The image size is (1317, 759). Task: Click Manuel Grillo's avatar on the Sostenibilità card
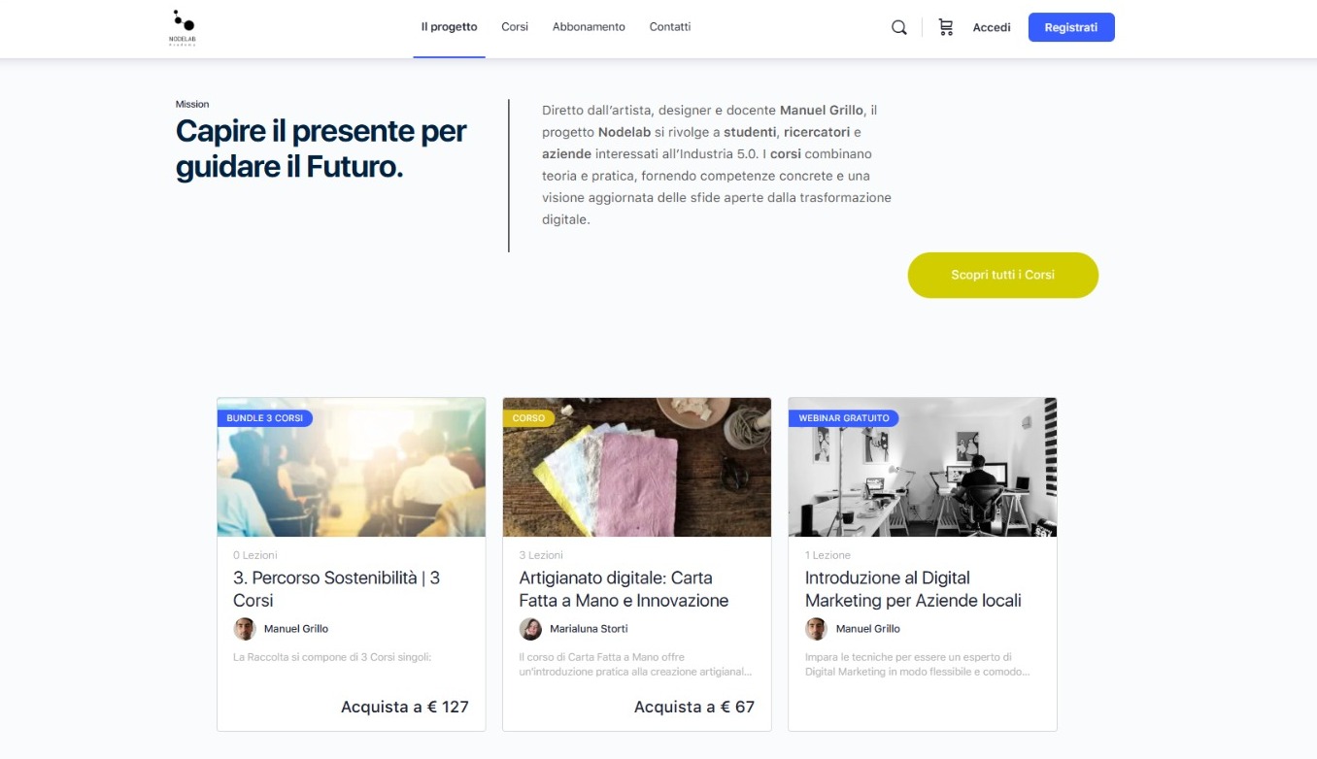[x=245, y=629]
